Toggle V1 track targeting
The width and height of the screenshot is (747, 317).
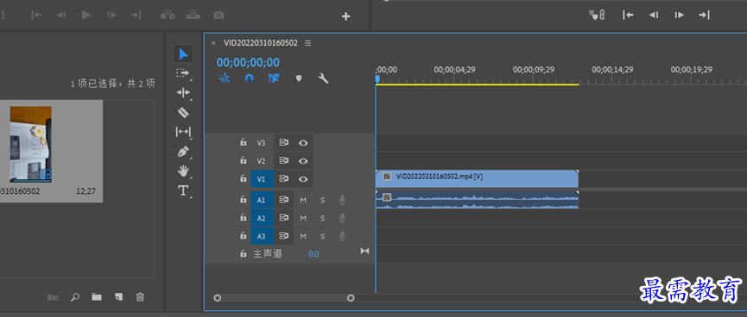coord(262,178)
